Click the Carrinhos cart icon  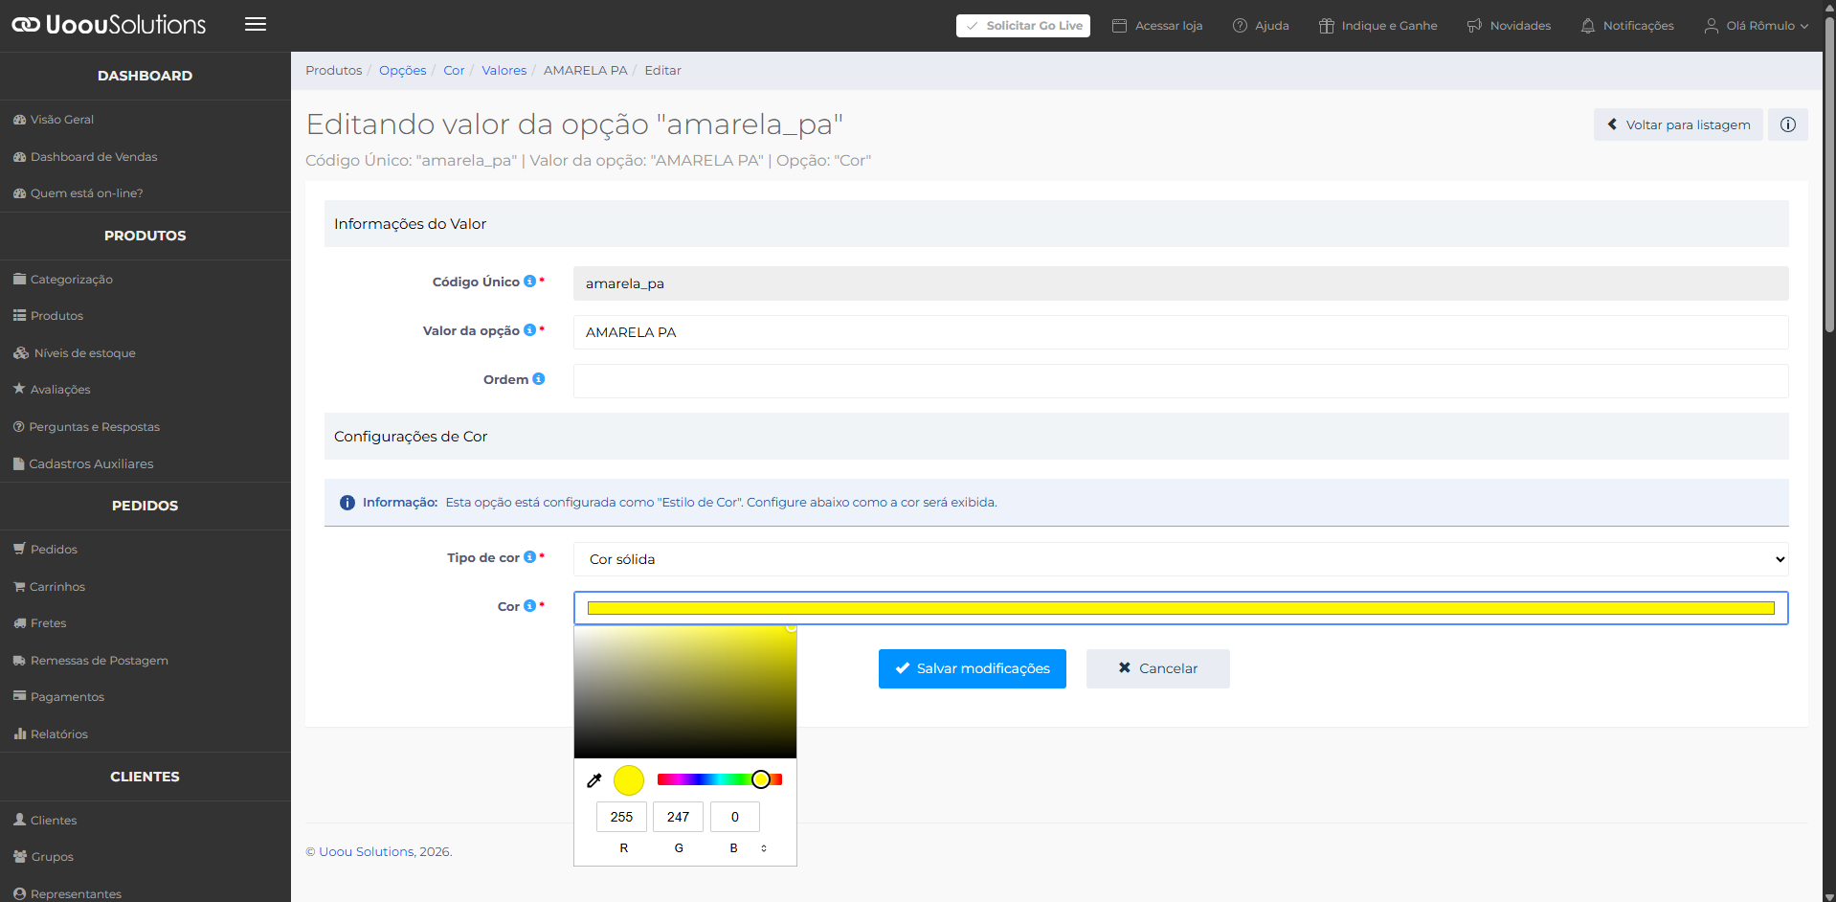[19, 586]
